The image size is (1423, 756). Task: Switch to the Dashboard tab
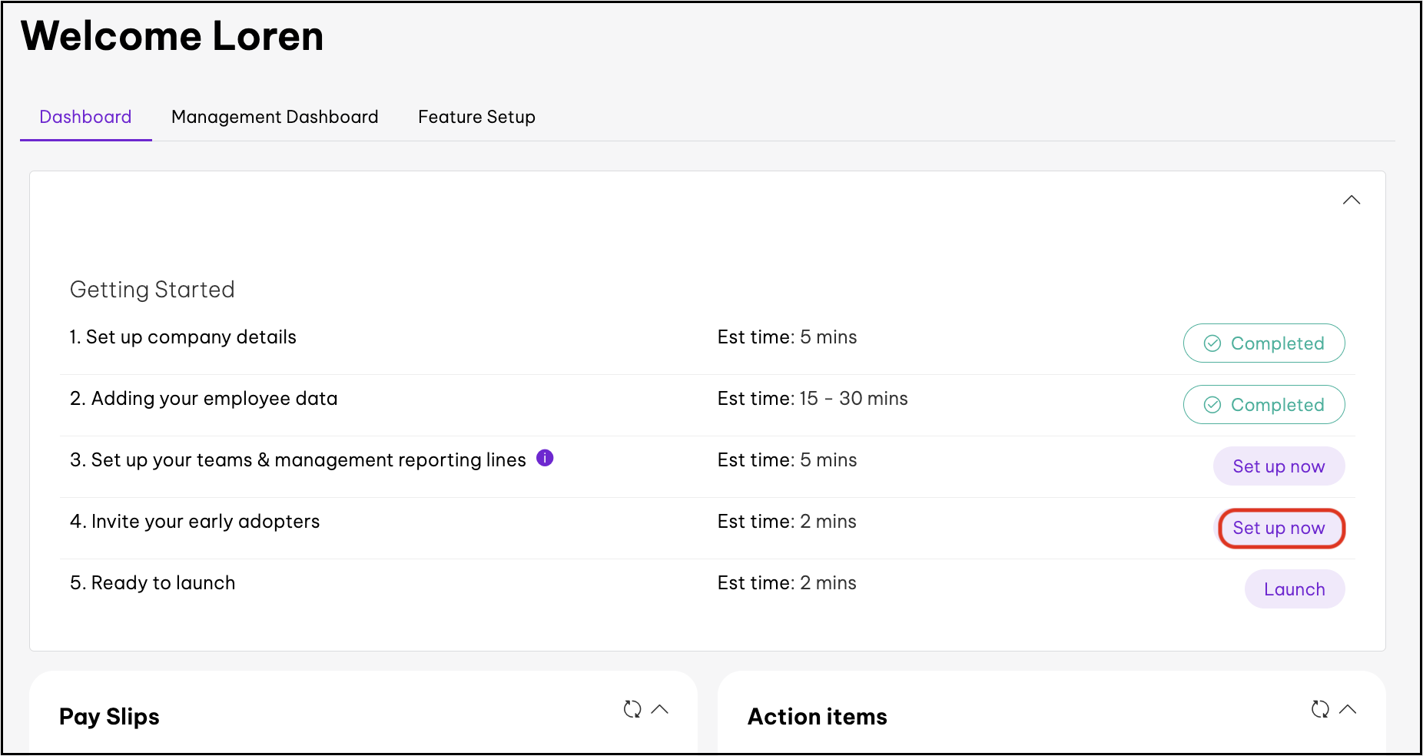click(85, 117)
